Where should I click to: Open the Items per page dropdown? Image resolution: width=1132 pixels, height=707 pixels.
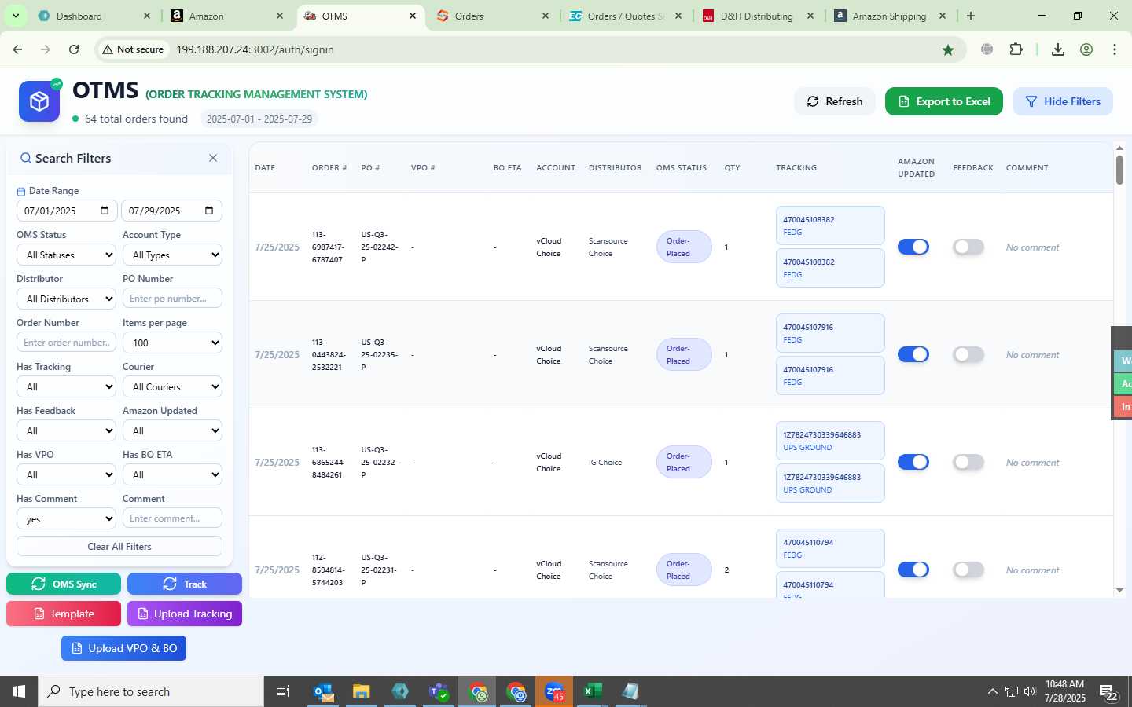172,343
